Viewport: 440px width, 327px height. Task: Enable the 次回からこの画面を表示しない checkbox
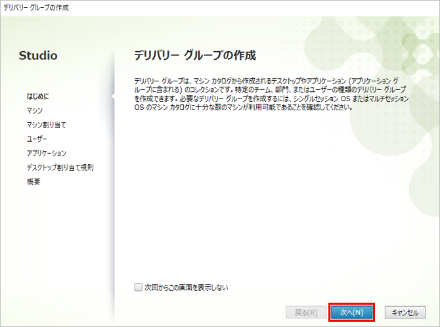[x=138, y=288]
